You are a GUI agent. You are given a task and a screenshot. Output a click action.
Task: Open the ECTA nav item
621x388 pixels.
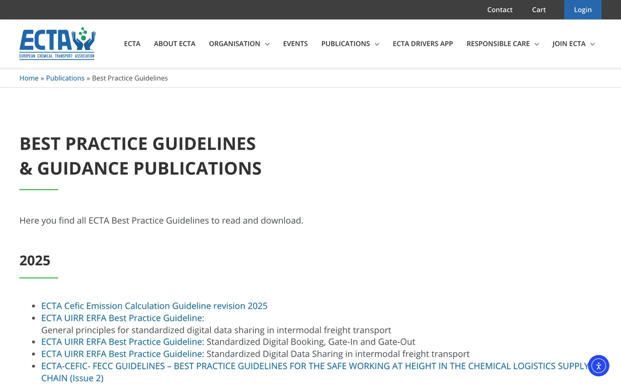132,44
